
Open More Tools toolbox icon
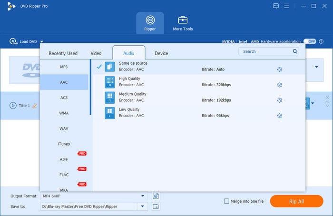[x=183, y=20]
